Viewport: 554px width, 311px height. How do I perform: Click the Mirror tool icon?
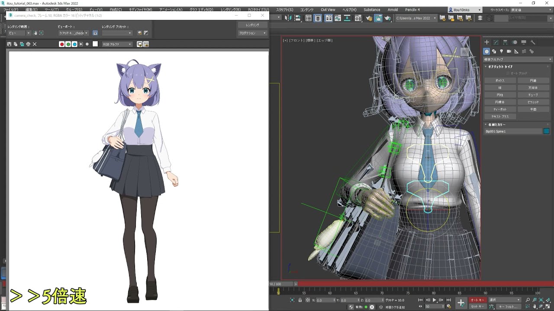288,18
